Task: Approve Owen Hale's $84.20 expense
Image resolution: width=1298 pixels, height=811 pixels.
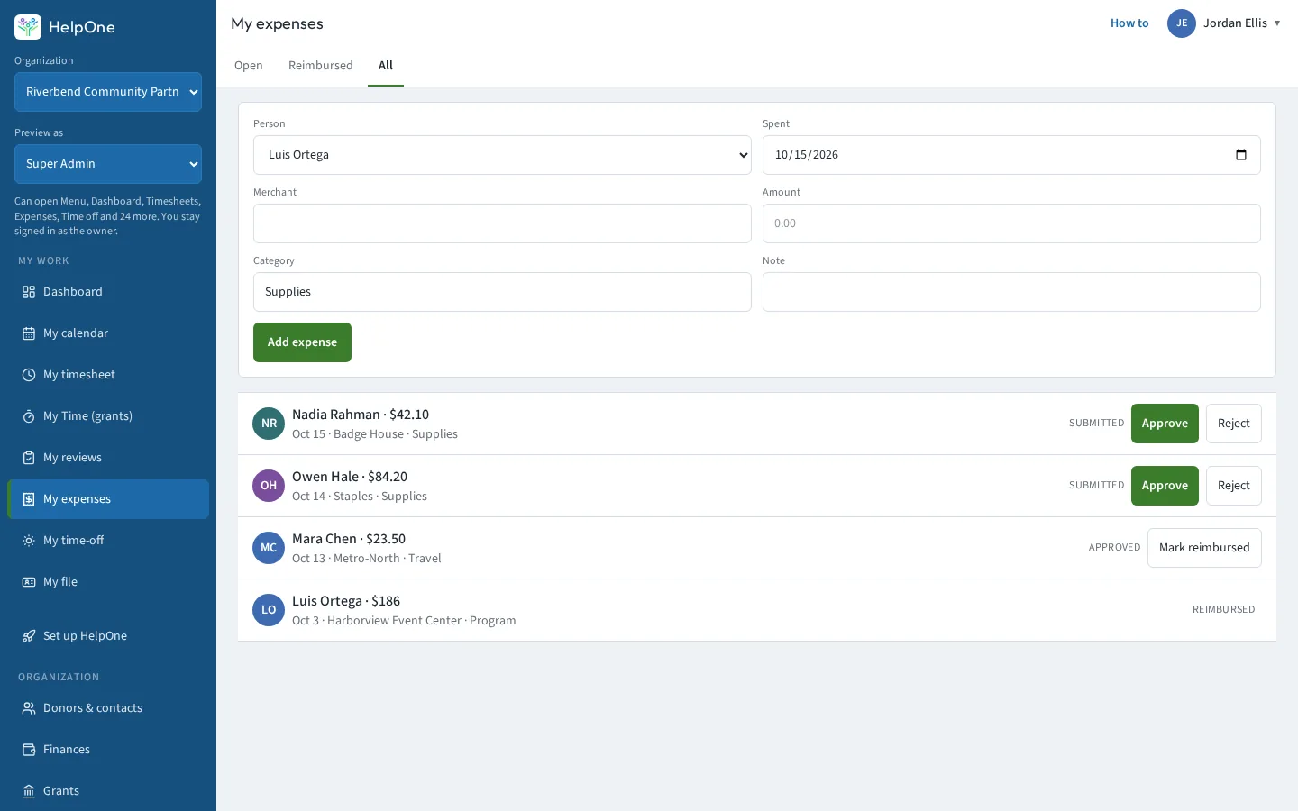Action: pos(1165,486)
